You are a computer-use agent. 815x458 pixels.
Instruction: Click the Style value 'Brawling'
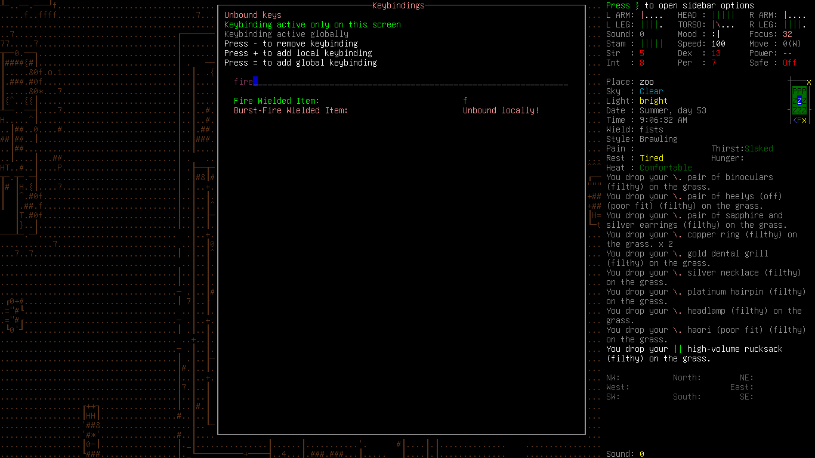coord(659,139)
